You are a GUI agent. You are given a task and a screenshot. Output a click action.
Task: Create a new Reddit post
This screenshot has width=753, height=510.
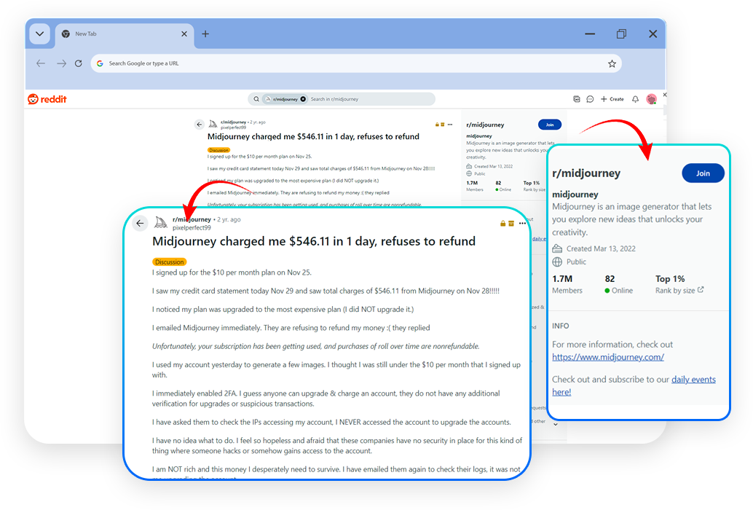[x=612, y=99]
